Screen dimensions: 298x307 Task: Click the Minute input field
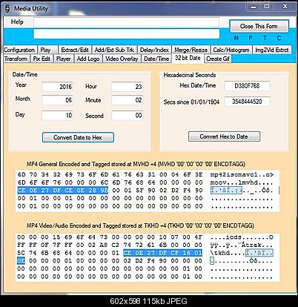(128, 100)
